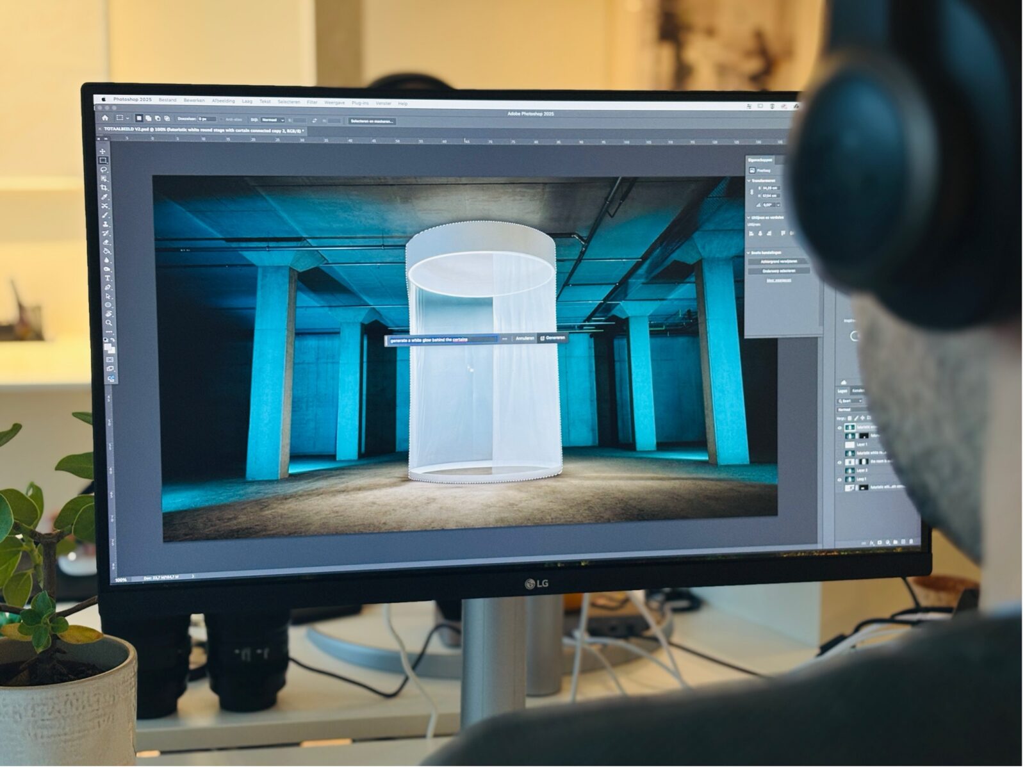Select the Brush tool
The image size is (1025, 768).
coord(106,214)
